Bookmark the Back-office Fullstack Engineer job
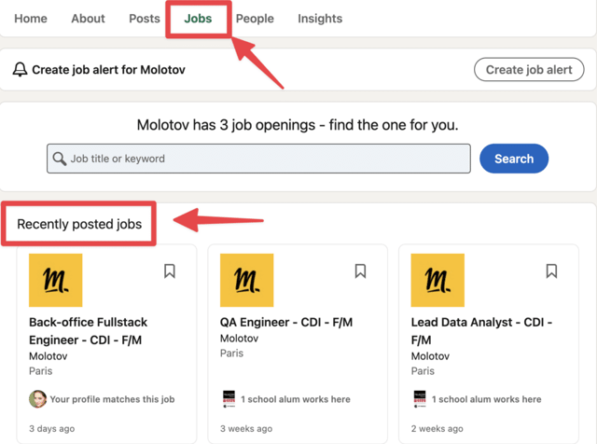This screenshot has height=444, width=597. 170,271
